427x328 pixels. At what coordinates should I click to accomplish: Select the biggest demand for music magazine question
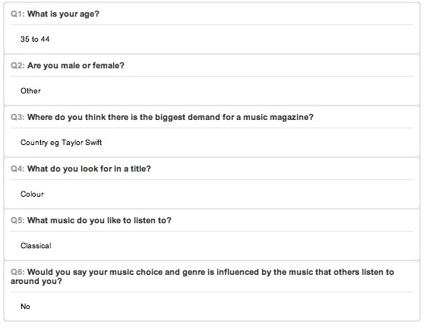170,118
